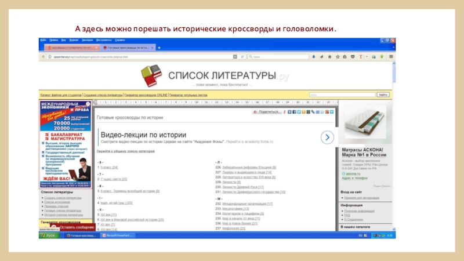The width and height of the screenshot is (464, 261).
Task: Reload the page with the refresh icon
Action: click(x=242, y=57)
